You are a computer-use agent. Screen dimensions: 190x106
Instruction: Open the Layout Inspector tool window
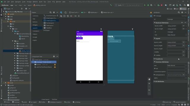(x=180, y=102)
